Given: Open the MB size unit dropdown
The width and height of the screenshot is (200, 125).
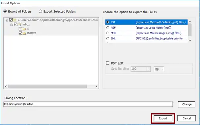Looking at the screenshot, I should point(159,69).
